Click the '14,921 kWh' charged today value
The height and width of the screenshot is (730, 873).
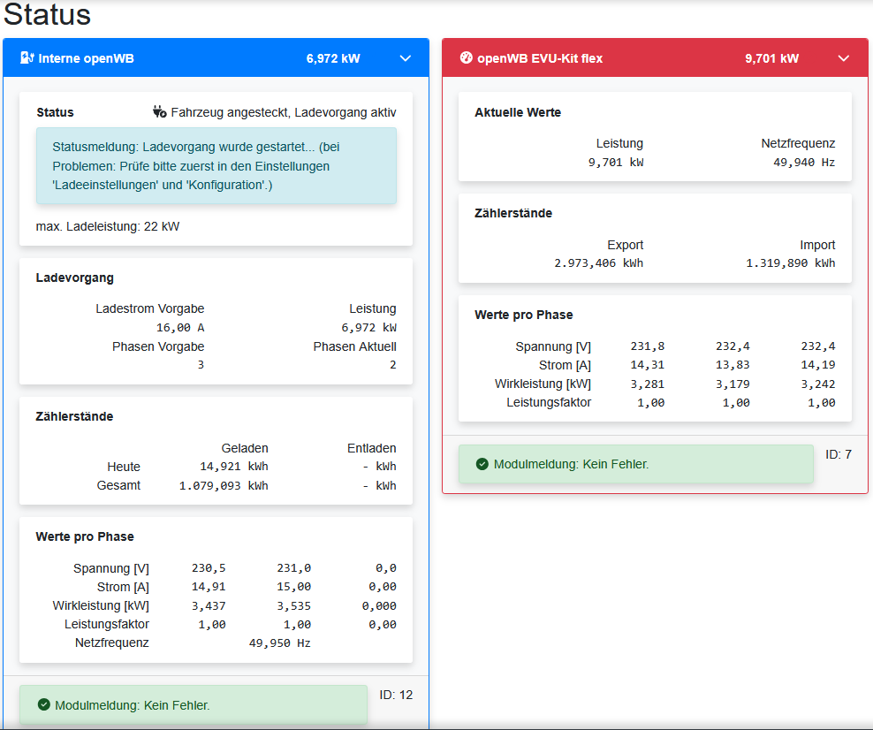(234, 467)
